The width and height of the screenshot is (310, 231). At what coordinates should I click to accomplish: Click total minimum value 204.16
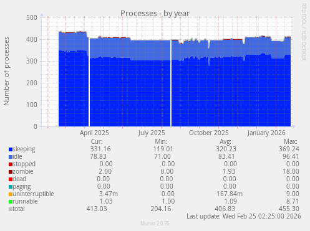click(x=161, y=209)
